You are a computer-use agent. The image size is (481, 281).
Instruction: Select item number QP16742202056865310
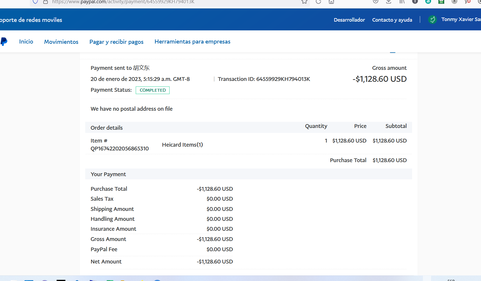(x=120, y=148)
